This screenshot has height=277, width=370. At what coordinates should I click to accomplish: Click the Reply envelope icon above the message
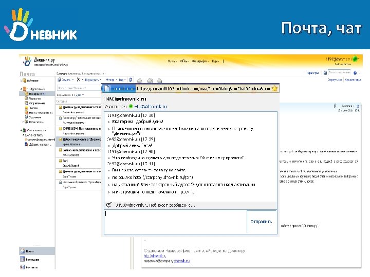140,81
